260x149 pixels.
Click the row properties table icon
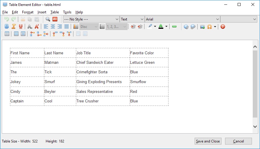coord(16,34)
